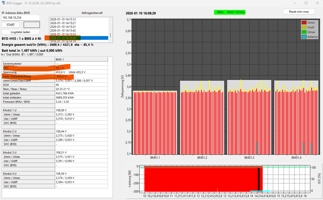The image size is (323, 200).
Task: Select log entry 2026-01-10 14:15:31
Action: pos(63,27)
